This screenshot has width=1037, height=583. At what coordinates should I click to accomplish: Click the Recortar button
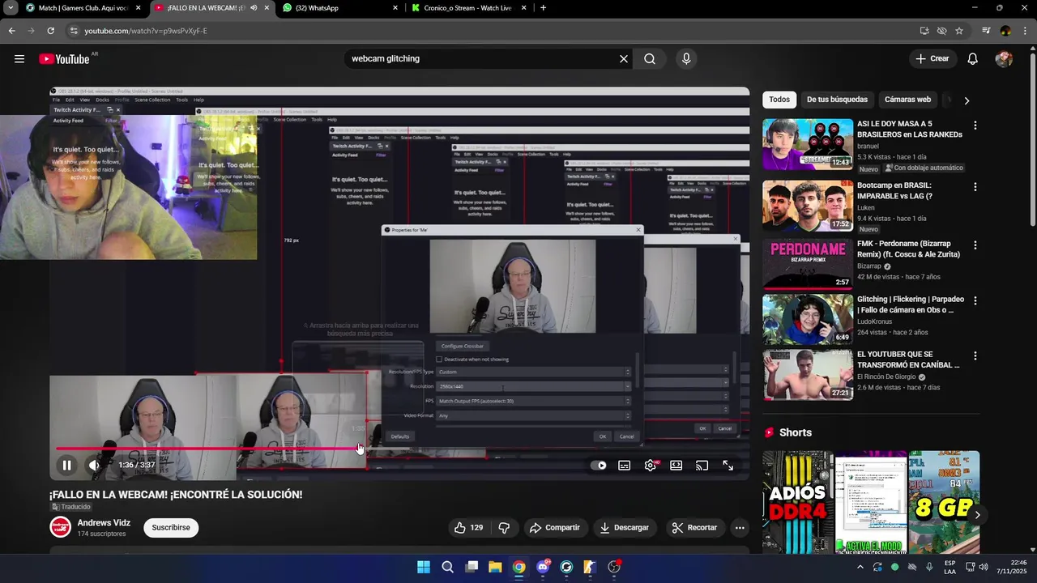tap(694, 528)
